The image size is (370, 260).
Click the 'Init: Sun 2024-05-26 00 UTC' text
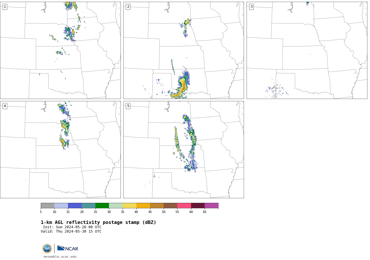pyautogui.click(x=72, y=227)
